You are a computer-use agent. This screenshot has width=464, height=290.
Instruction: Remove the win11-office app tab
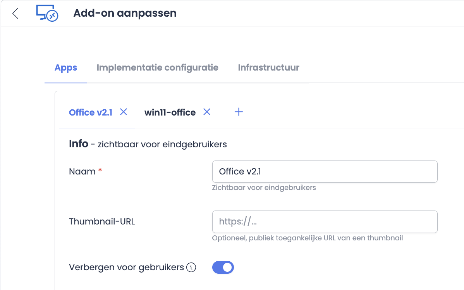[207, 112]
